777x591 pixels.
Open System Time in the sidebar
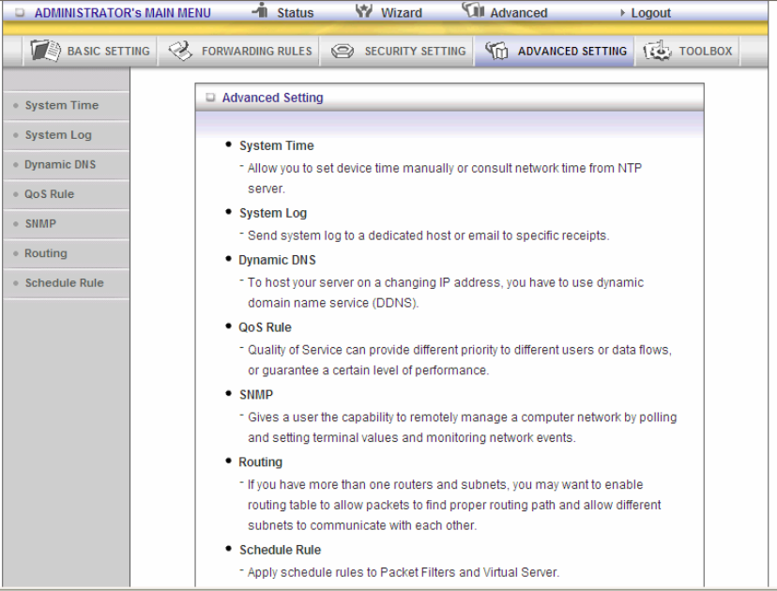66,105
